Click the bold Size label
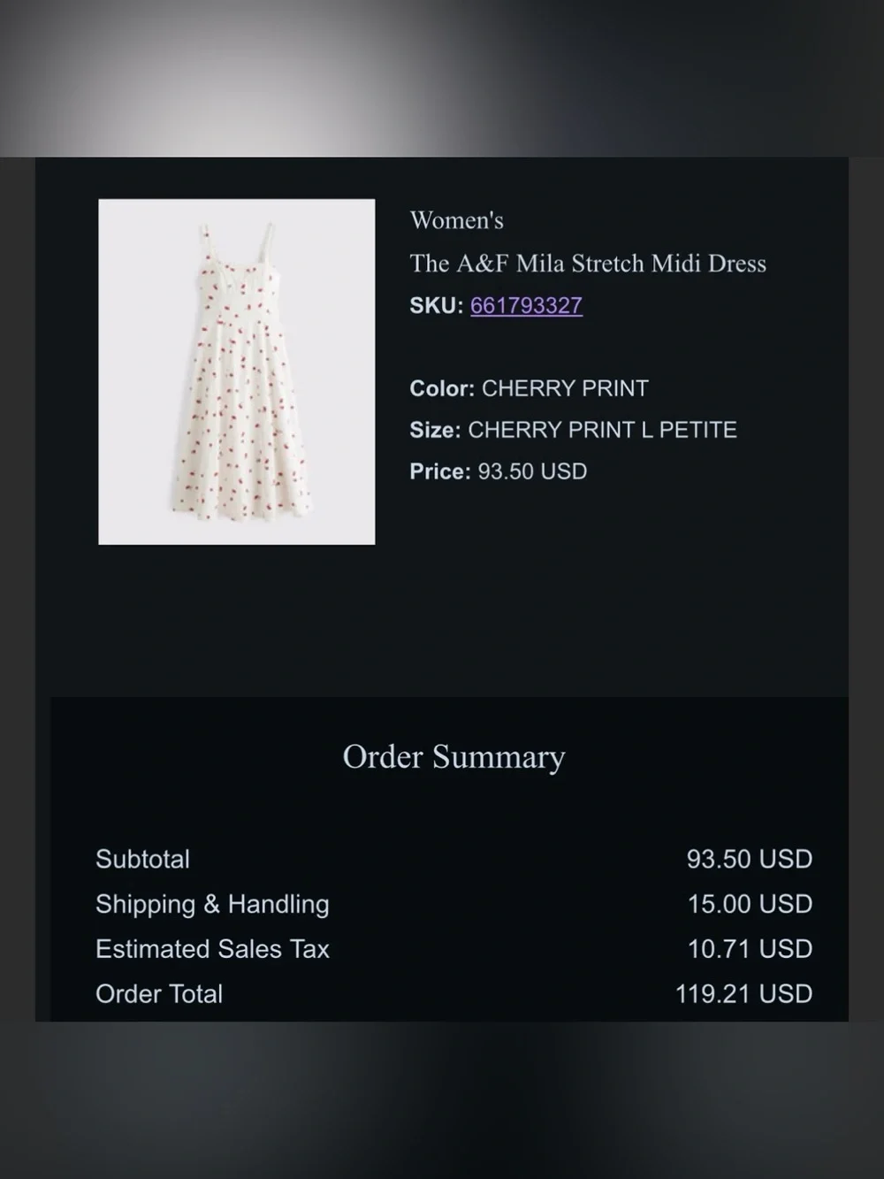This screenshot has height=1179, width=884. pyautogui.click(x=435, y=430)
